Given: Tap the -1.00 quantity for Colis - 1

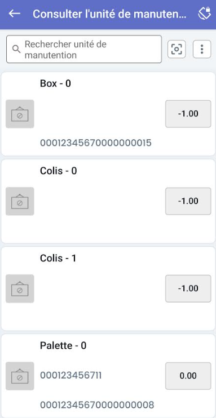Looking at the screenshot, I should tap(188, 288).
